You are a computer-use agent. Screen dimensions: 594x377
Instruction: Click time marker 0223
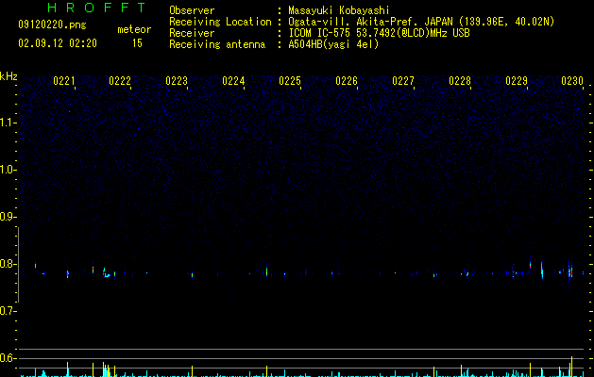(177, 81)
